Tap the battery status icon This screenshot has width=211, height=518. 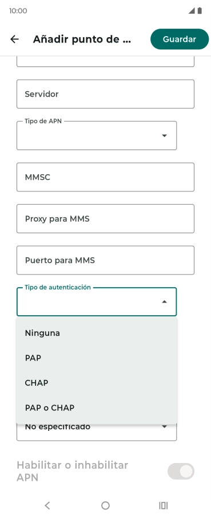(x=200, y=11)
